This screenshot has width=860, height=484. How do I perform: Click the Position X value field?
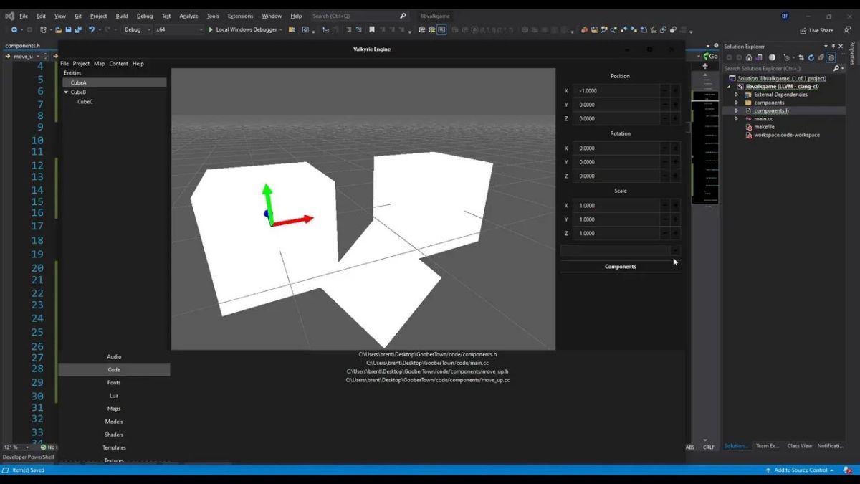pyautogui.click(x=616, y=91)
